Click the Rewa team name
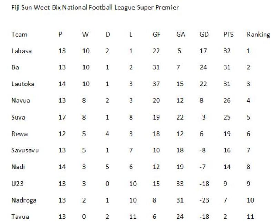The width and height of the screenshot is (276, 224). point(20,134)
